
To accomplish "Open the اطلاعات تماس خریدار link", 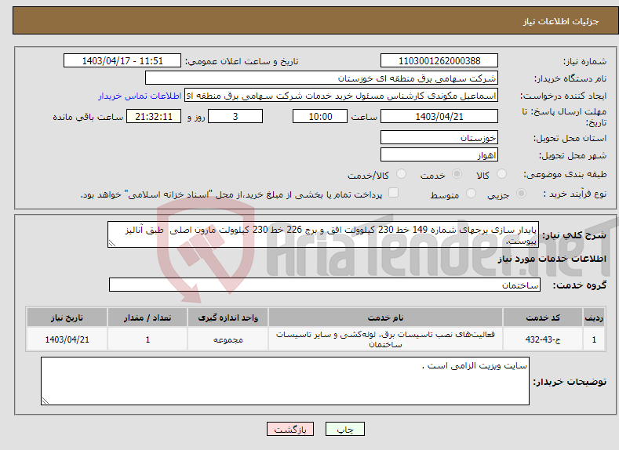I will (140, 96).
